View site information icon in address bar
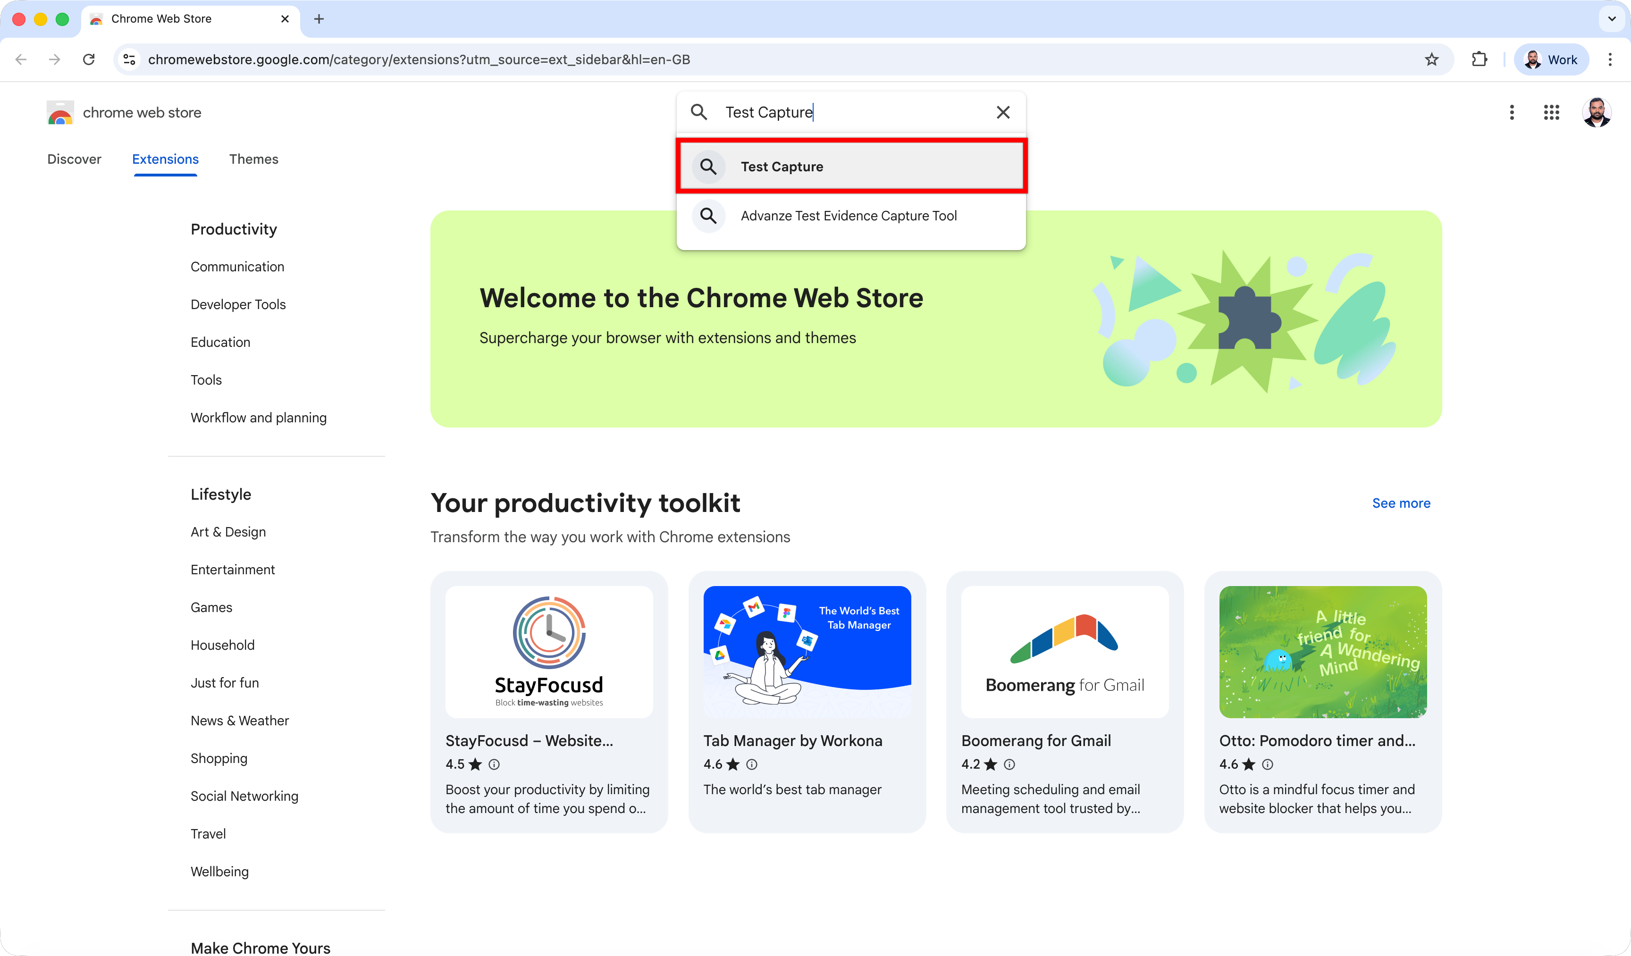 (x=129, y=59)
